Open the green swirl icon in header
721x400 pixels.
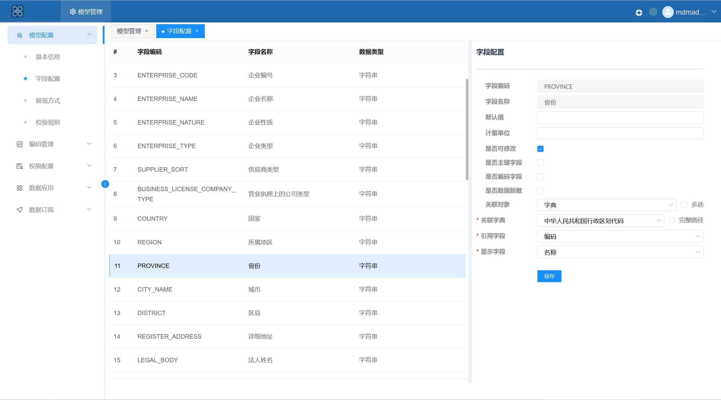click(653, 12)
